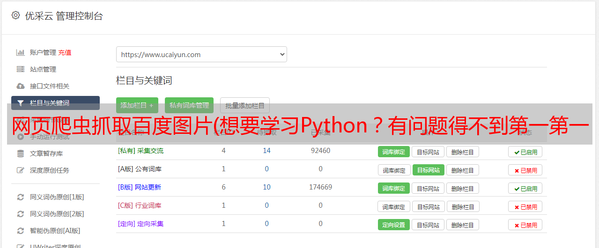Click the 同义词伪原创[1版] refresh icon
This screenshot has height=248, width=599.
coord(21,197)
